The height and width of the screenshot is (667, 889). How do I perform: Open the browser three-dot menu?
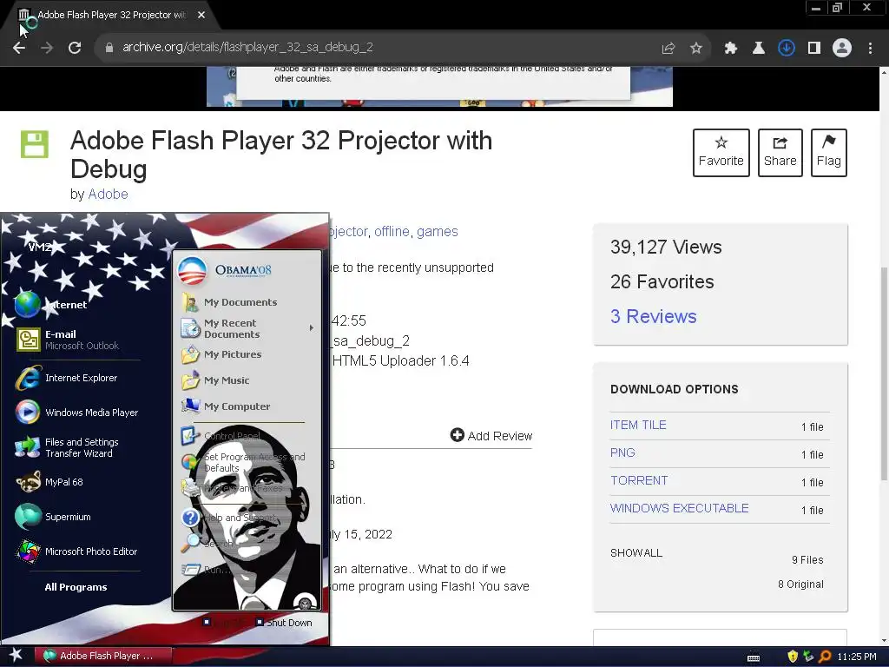point(870,48)
